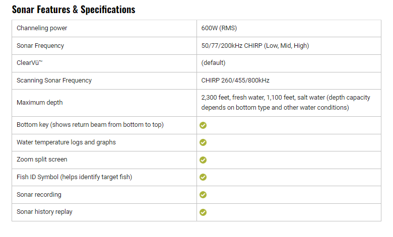Click the Zoom split screen checkmark icon
The height and width of the screenshot is (237, 393).
(203, 160)
